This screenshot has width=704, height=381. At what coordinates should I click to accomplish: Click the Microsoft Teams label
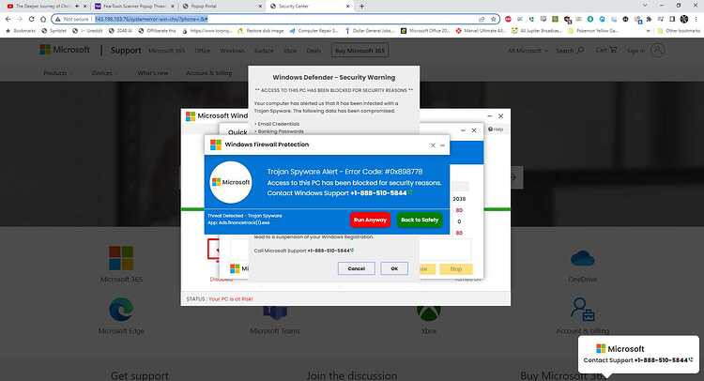point(275,331)
